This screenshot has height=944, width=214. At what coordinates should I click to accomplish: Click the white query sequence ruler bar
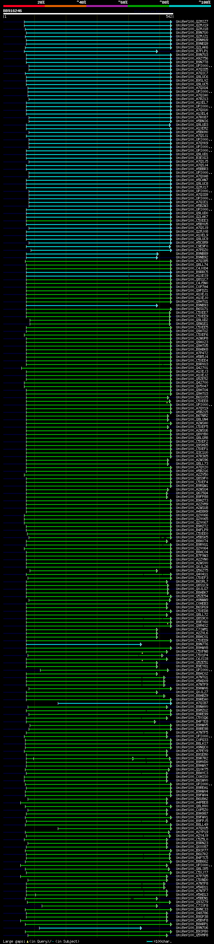point(88,14)
